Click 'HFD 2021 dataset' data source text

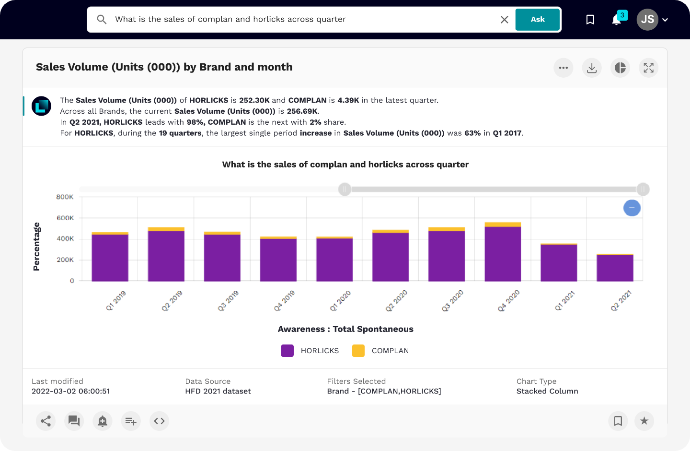click(x=218, y=392)
